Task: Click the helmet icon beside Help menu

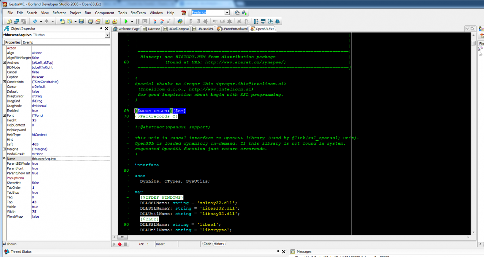Action: pyautogui.click(x=184, y=12)
